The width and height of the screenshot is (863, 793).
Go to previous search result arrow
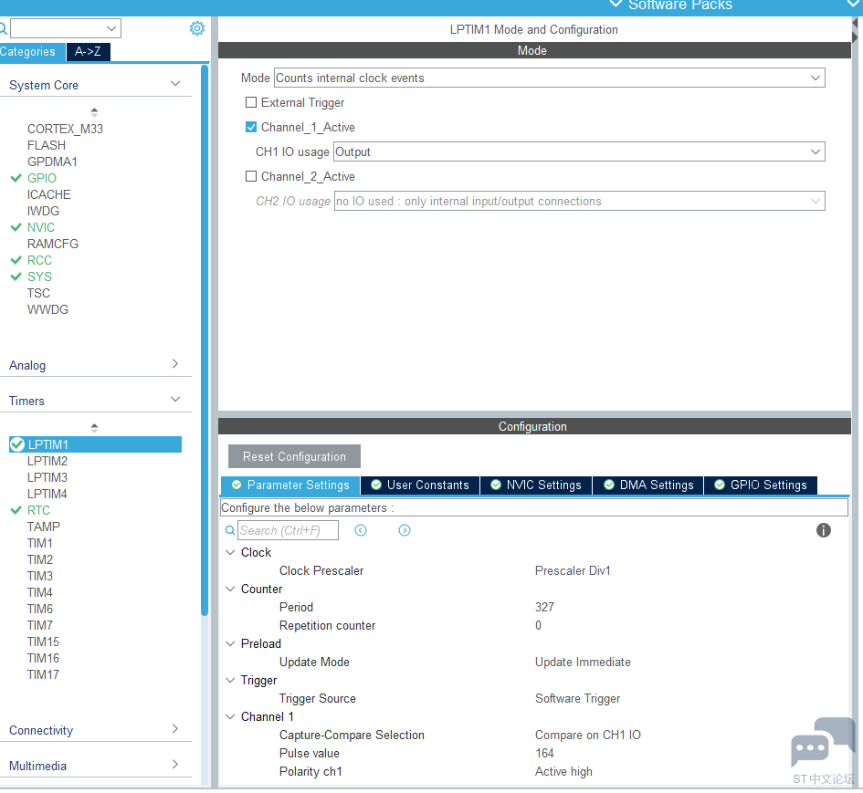click(361, 530)
